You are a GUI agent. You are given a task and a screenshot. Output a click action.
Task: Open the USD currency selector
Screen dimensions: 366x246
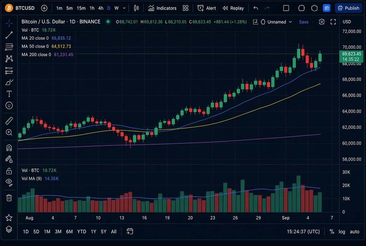click(x=347, y=22)
